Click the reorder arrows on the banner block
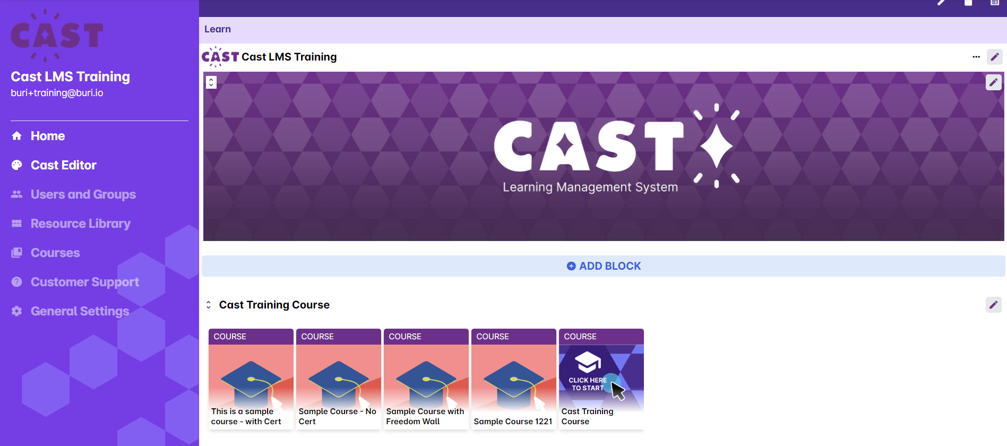This screenshot has width=1007, height=446. (211, 82)
